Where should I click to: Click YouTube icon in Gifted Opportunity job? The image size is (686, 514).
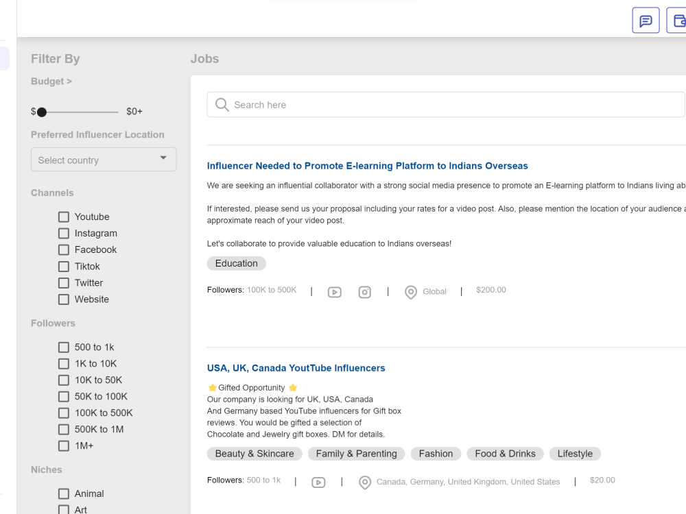click(x=318, y=482)
